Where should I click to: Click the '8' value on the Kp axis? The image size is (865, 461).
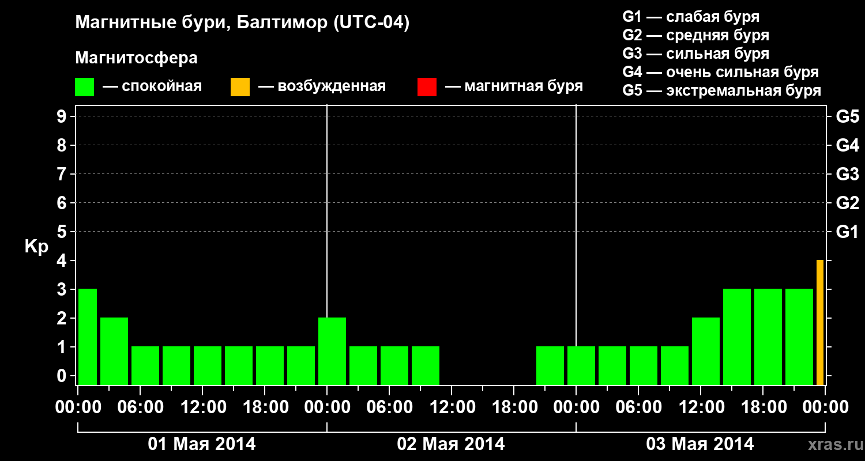[63, 146]
